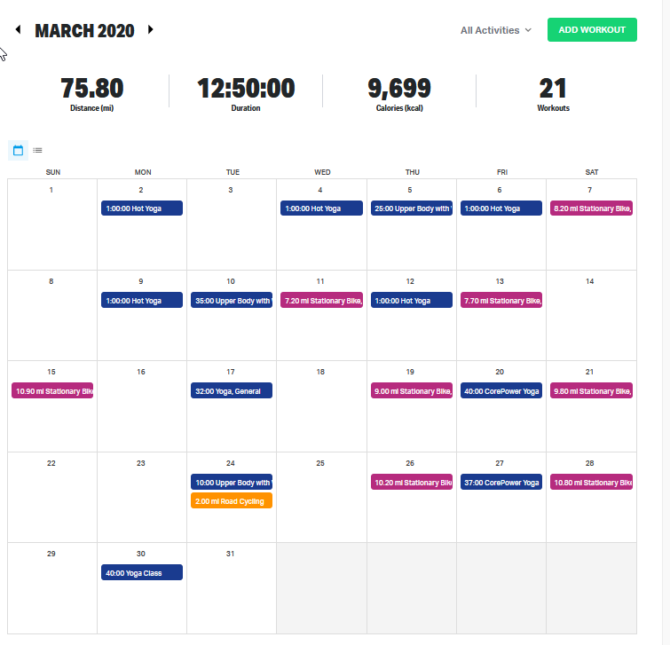Screen dimensions: 670x645
Task: Open the 32:00 Yoga, General workout
Action: (x=232, y=390)
